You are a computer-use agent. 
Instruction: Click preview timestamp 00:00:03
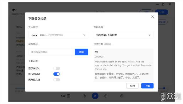tap(99, 57)
